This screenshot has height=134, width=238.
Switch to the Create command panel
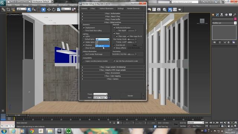tap(213, 15)
